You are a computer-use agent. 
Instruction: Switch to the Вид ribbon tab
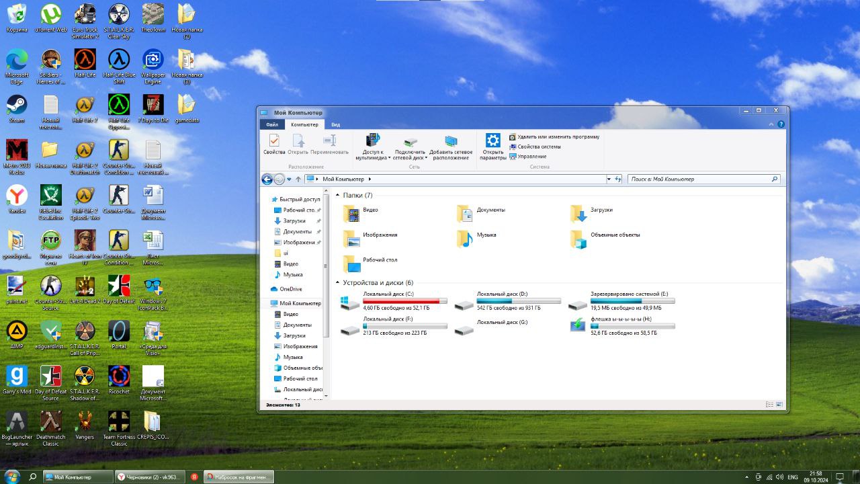335,124
